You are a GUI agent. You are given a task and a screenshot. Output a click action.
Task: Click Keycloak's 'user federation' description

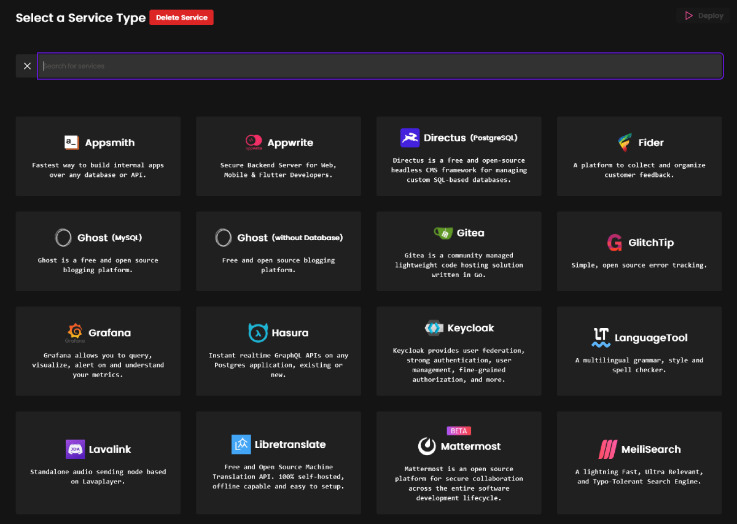(x=459, y=365)
